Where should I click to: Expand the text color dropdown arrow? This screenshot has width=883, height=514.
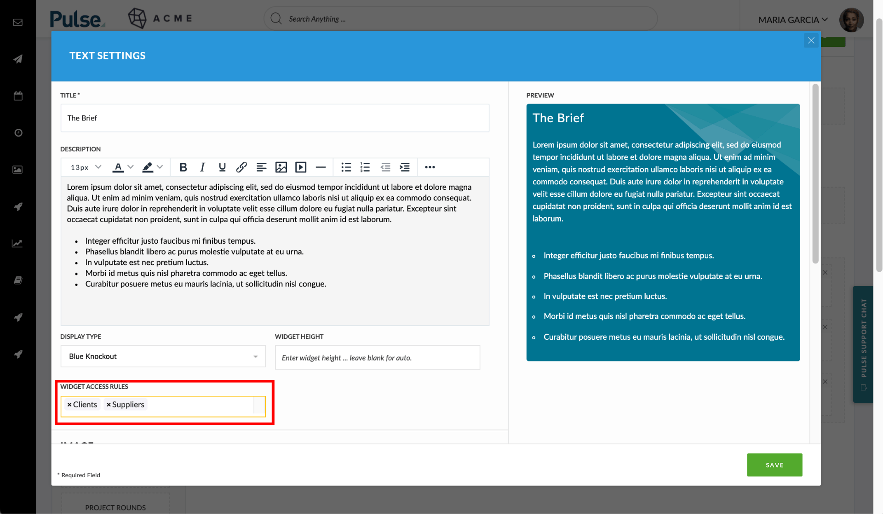tap(131, 167)
